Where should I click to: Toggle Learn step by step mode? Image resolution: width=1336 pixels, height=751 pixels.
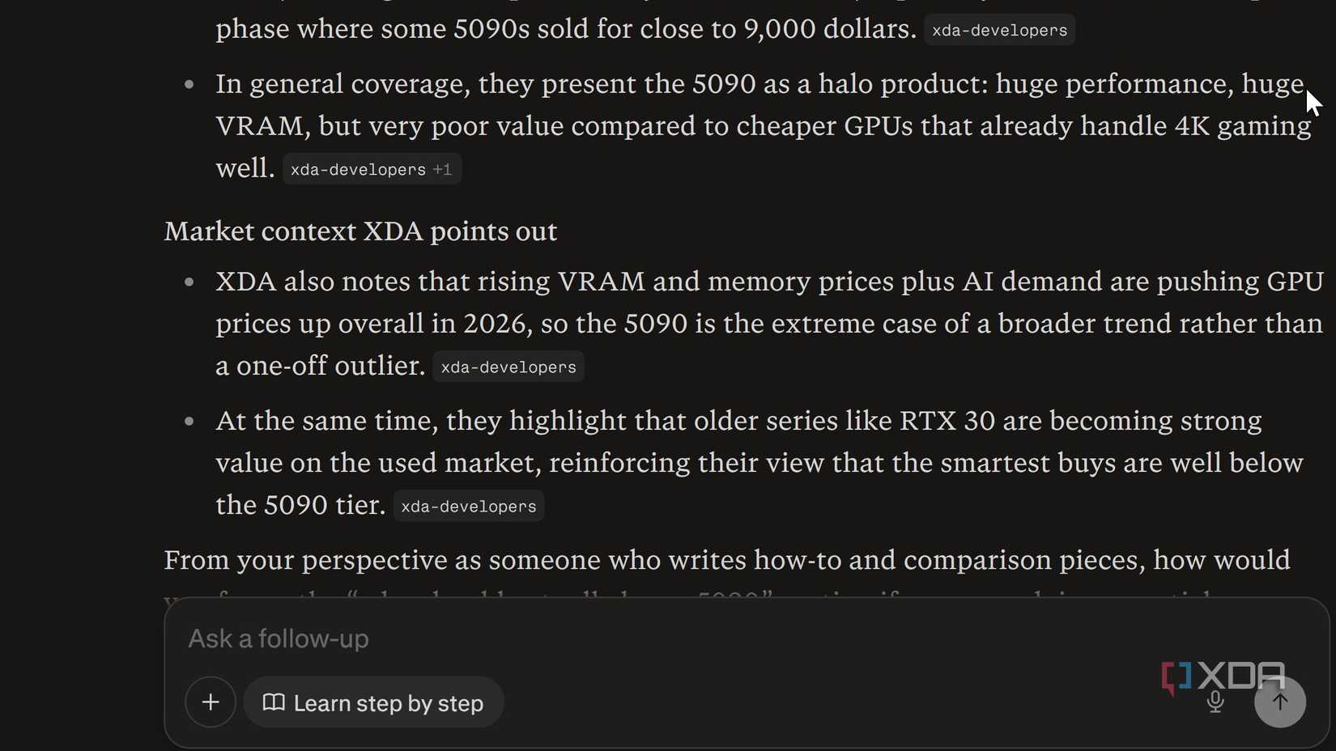click(x=373, y=702)
